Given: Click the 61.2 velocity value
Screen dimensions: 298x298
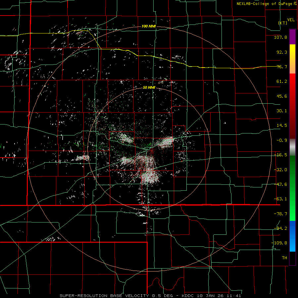Looking at the screenshot, I should coord(282,81).
